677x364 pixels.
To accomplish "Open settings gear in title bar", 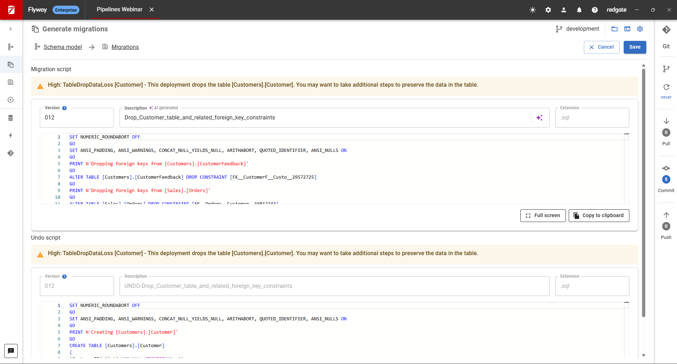I will coord(548,10).
